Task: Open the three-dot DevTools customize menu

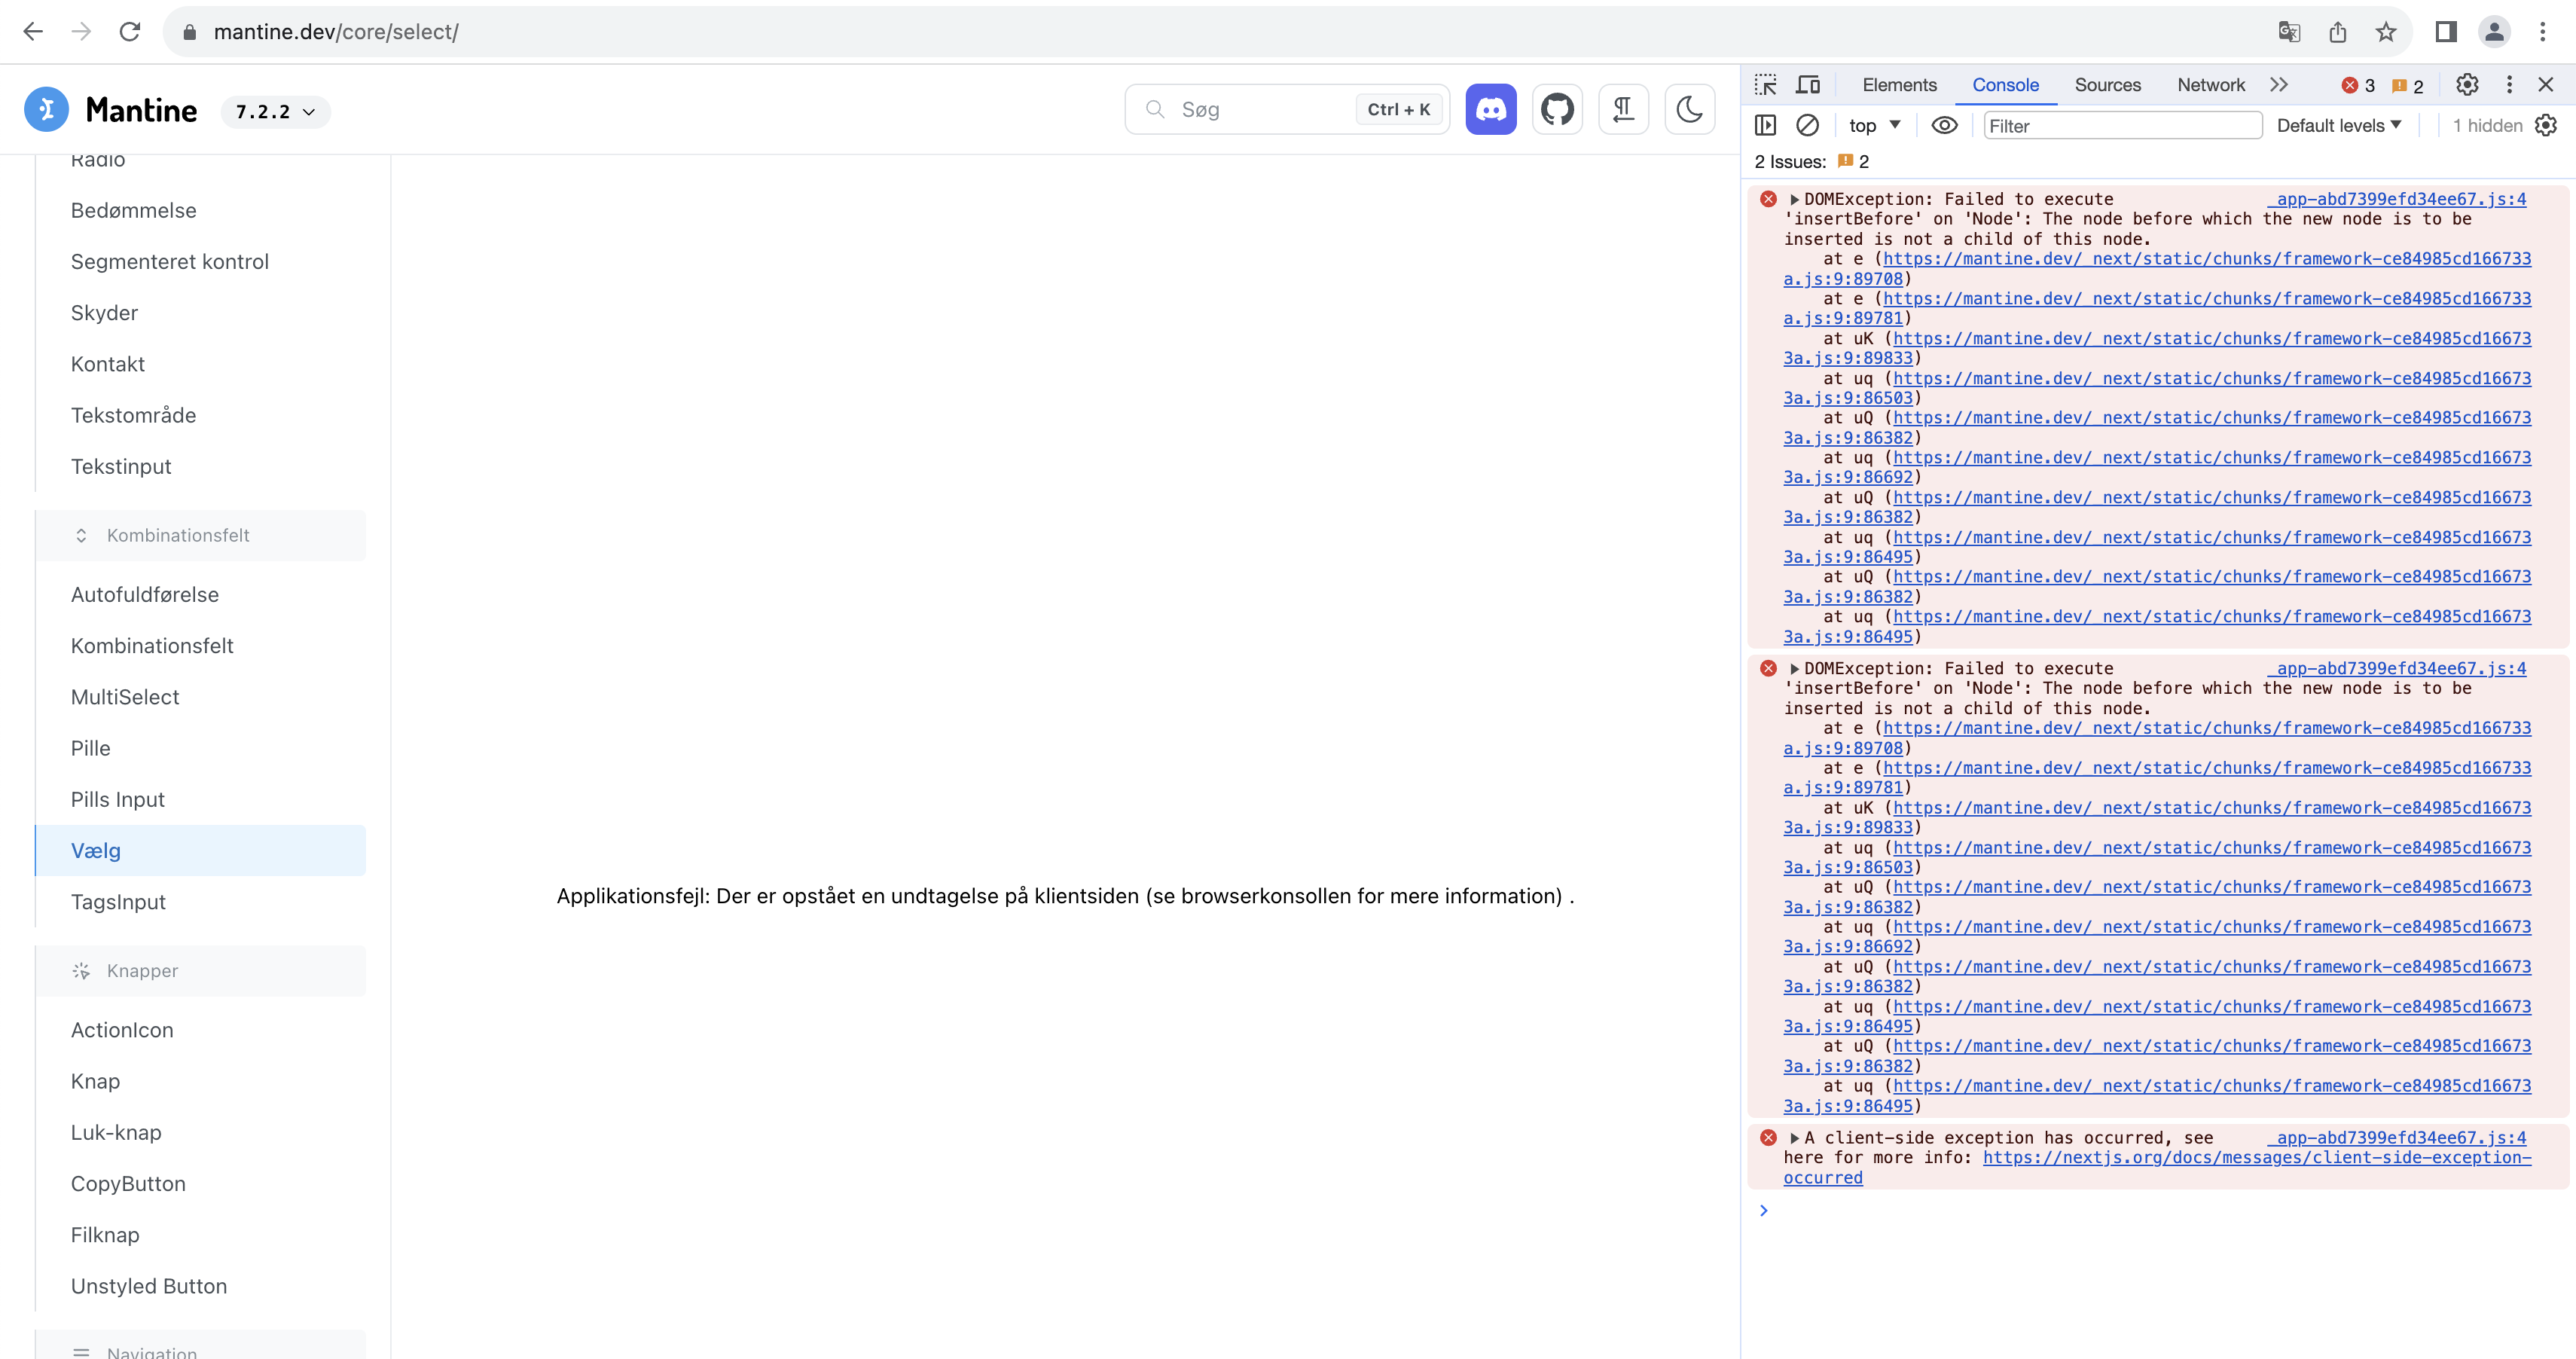Action: point(2510,84)
